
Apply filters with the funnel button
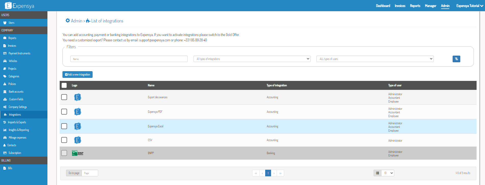456,59
